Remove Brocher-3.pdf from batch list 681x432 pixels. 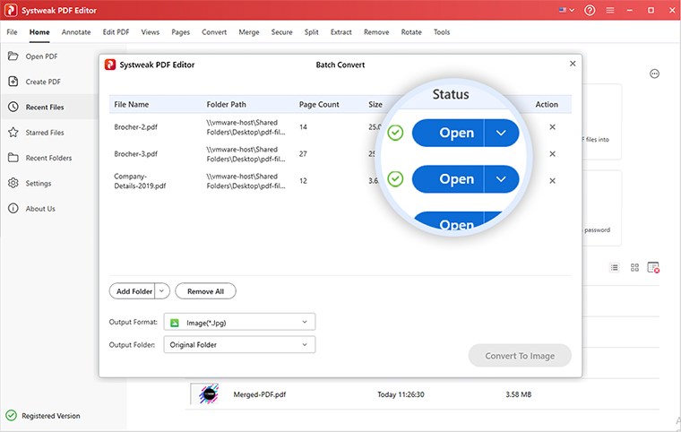(x=552, y=154)
